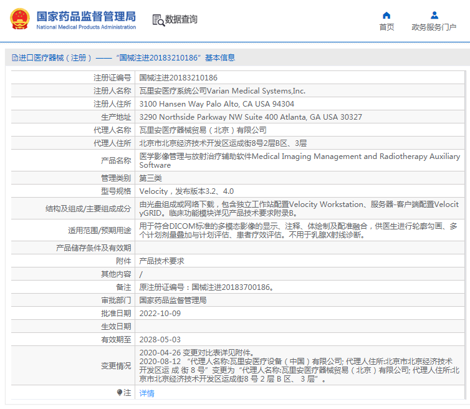
Task: Click 批准日期 label
Action: tap(116, 314)
